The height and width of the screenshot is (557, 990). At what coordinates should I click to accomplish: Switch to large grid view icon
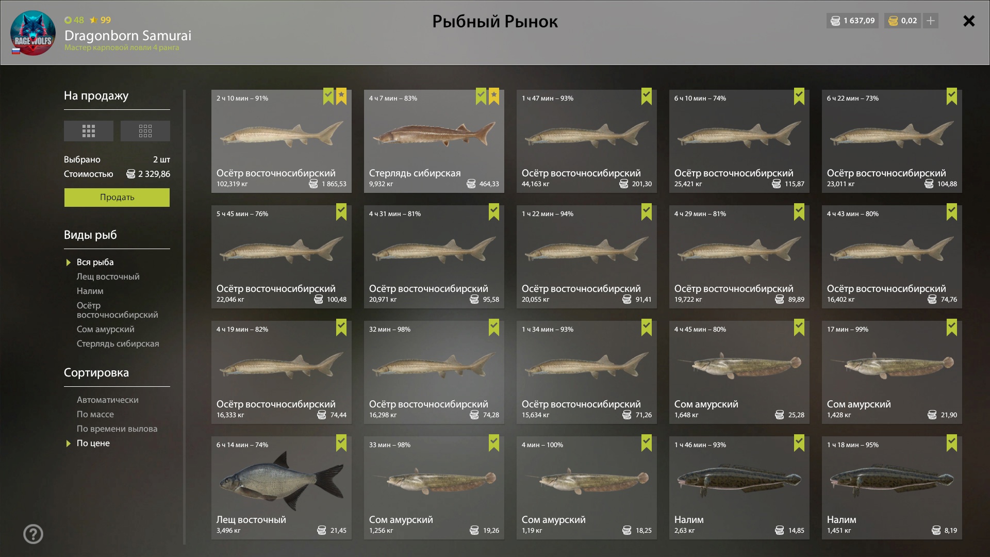[x=89, y=131]
